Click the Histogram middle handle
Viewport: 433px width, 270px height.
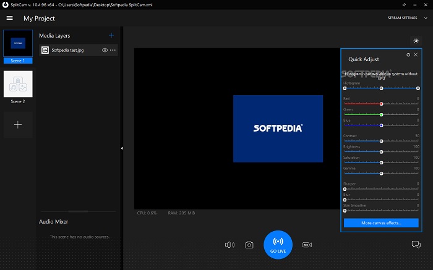(x=382, y=88)
